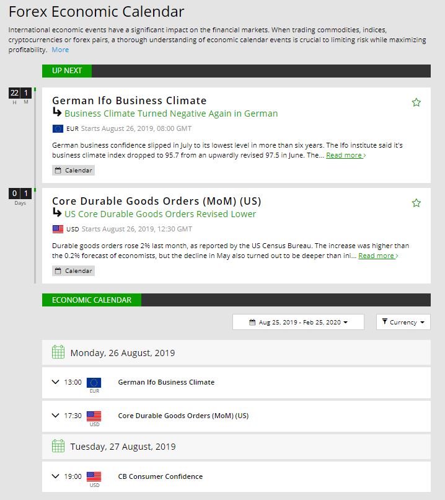
Task: Favorite the German Ifo Business Climate star
Action: 416,102
